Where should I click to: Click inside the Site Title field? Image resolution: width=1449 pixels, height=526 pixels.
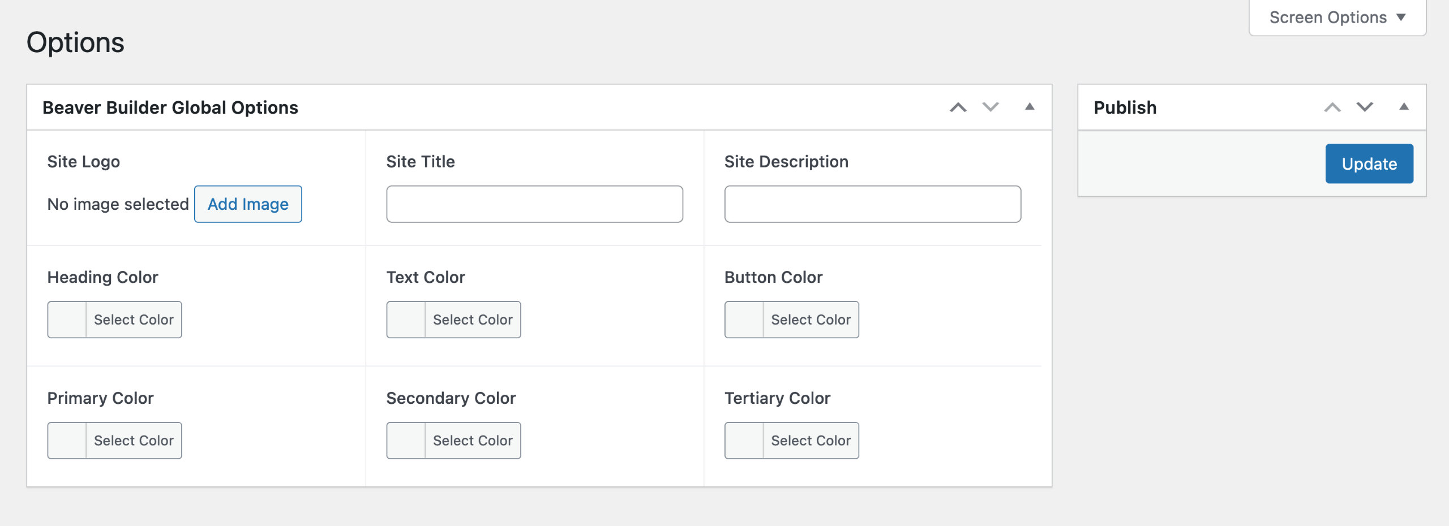coord(534,204)
